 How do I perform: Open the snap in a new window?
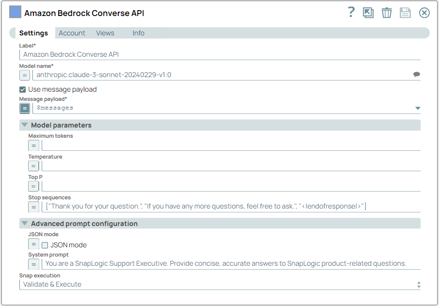(x=368, y=13)
